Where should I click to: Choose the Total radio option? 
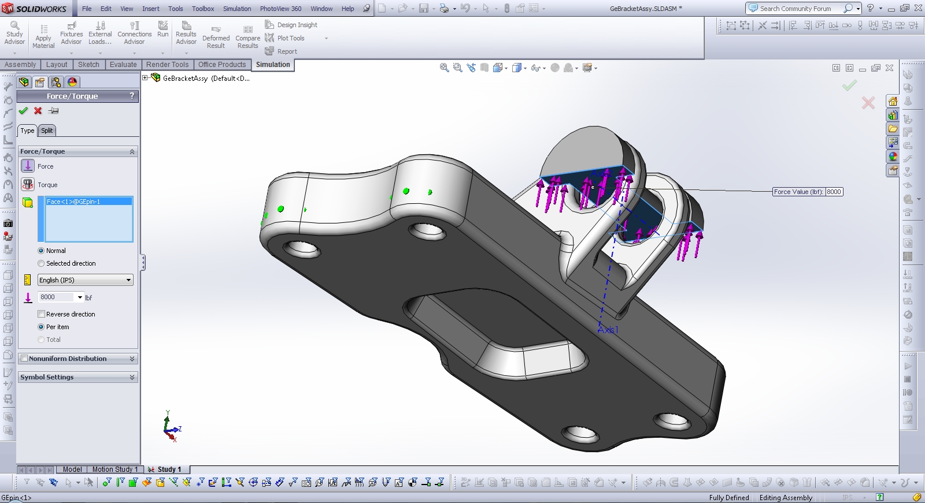click(x=41, y=340)
